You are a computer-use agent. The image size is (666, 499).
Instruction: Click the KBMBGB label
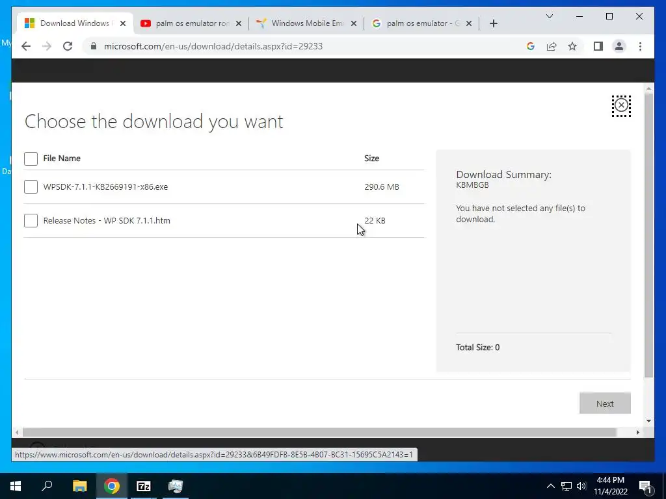click(x=472, y=185)
